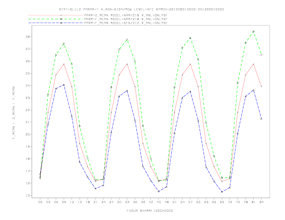Select the legend entry PARM=F_MEAN MODEL=NAM/218
This screenshot has height=220, width=285.
click(126, 19)
